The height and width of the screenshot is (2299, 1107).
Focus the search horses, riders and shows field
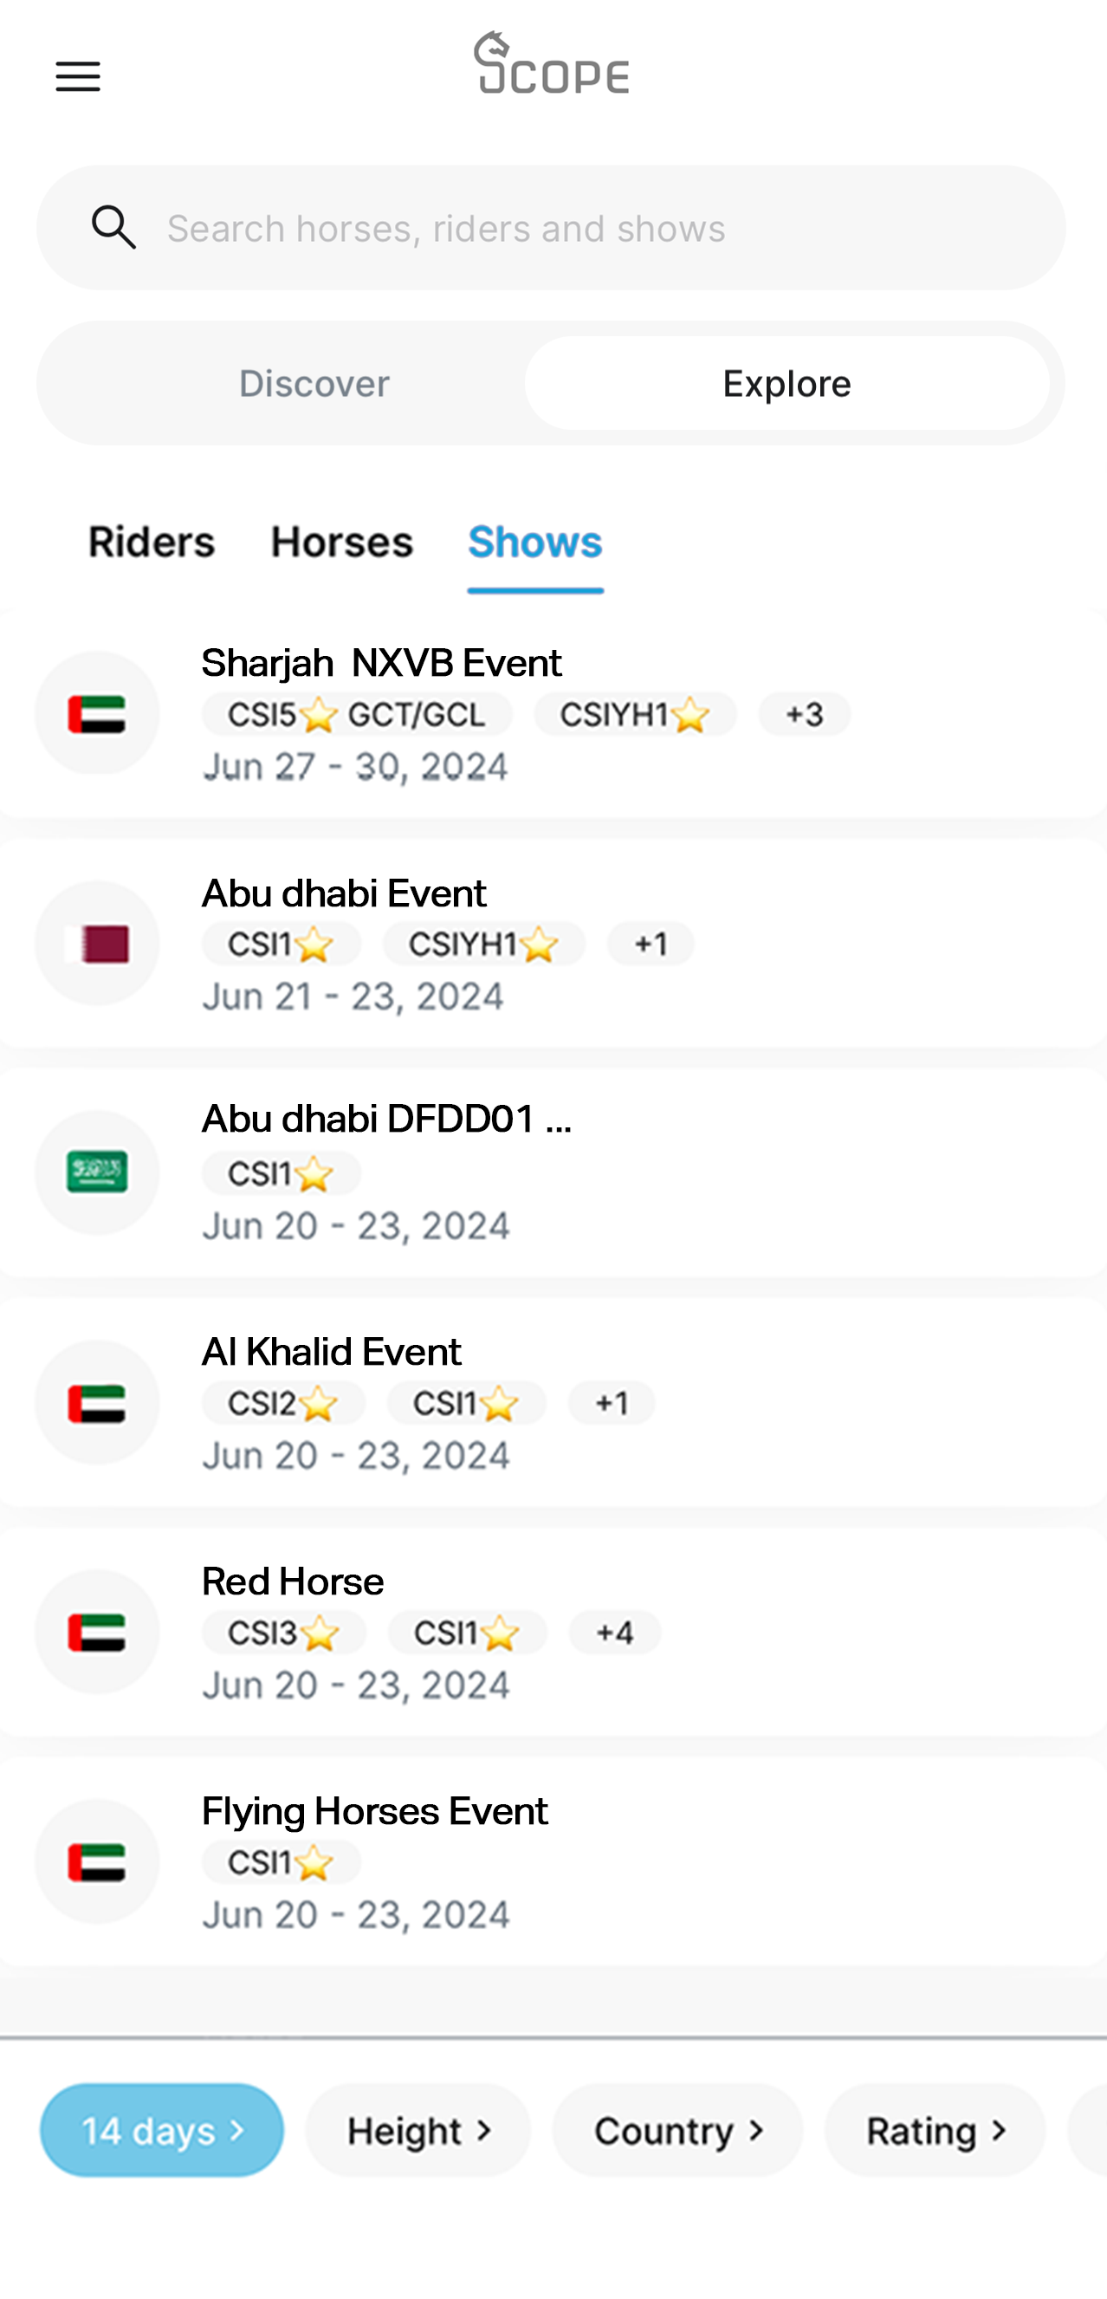pyautogui.click(x=589, y=229)
